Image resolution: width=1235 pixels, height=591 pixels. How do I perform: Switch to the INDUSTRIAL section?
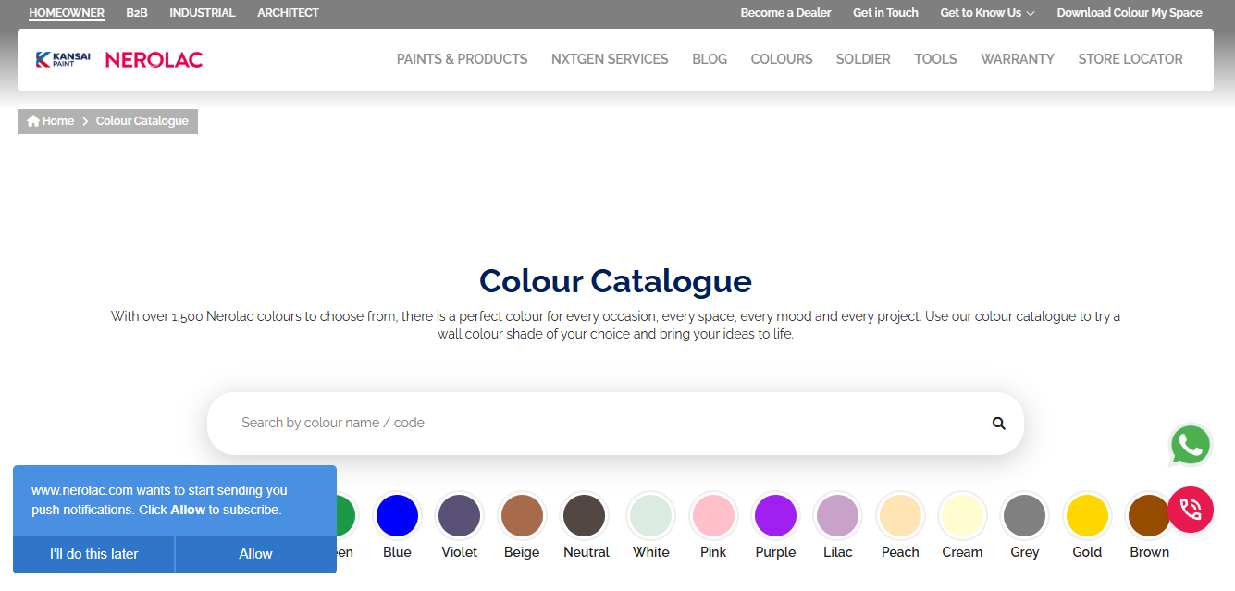point(203,13)
